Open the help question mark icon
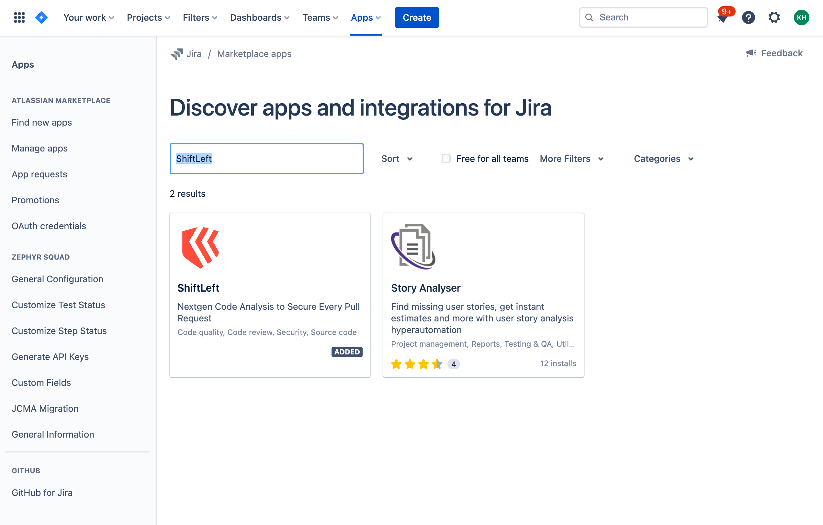 click(748, 17)
